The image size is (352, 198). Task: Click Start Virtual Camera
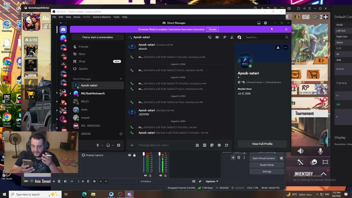pos(263,158)
